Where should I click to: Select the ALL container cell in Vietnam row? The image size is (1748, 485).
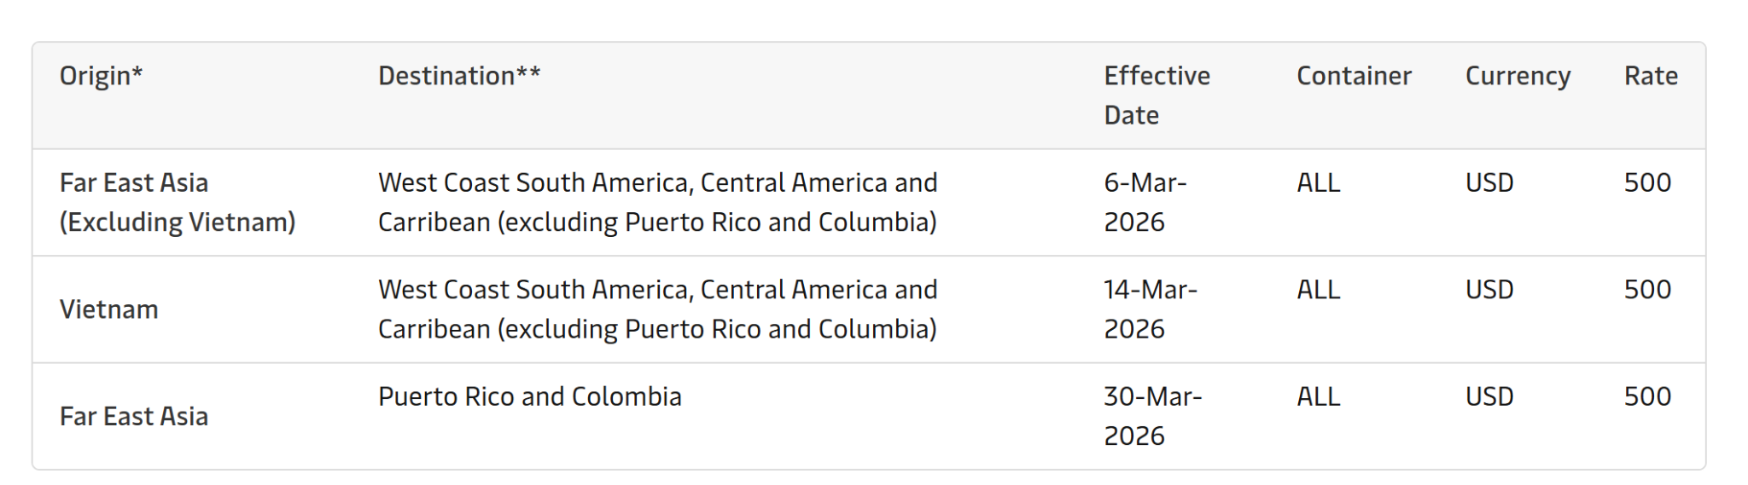pyautogui.click(x=1319, y=290)
